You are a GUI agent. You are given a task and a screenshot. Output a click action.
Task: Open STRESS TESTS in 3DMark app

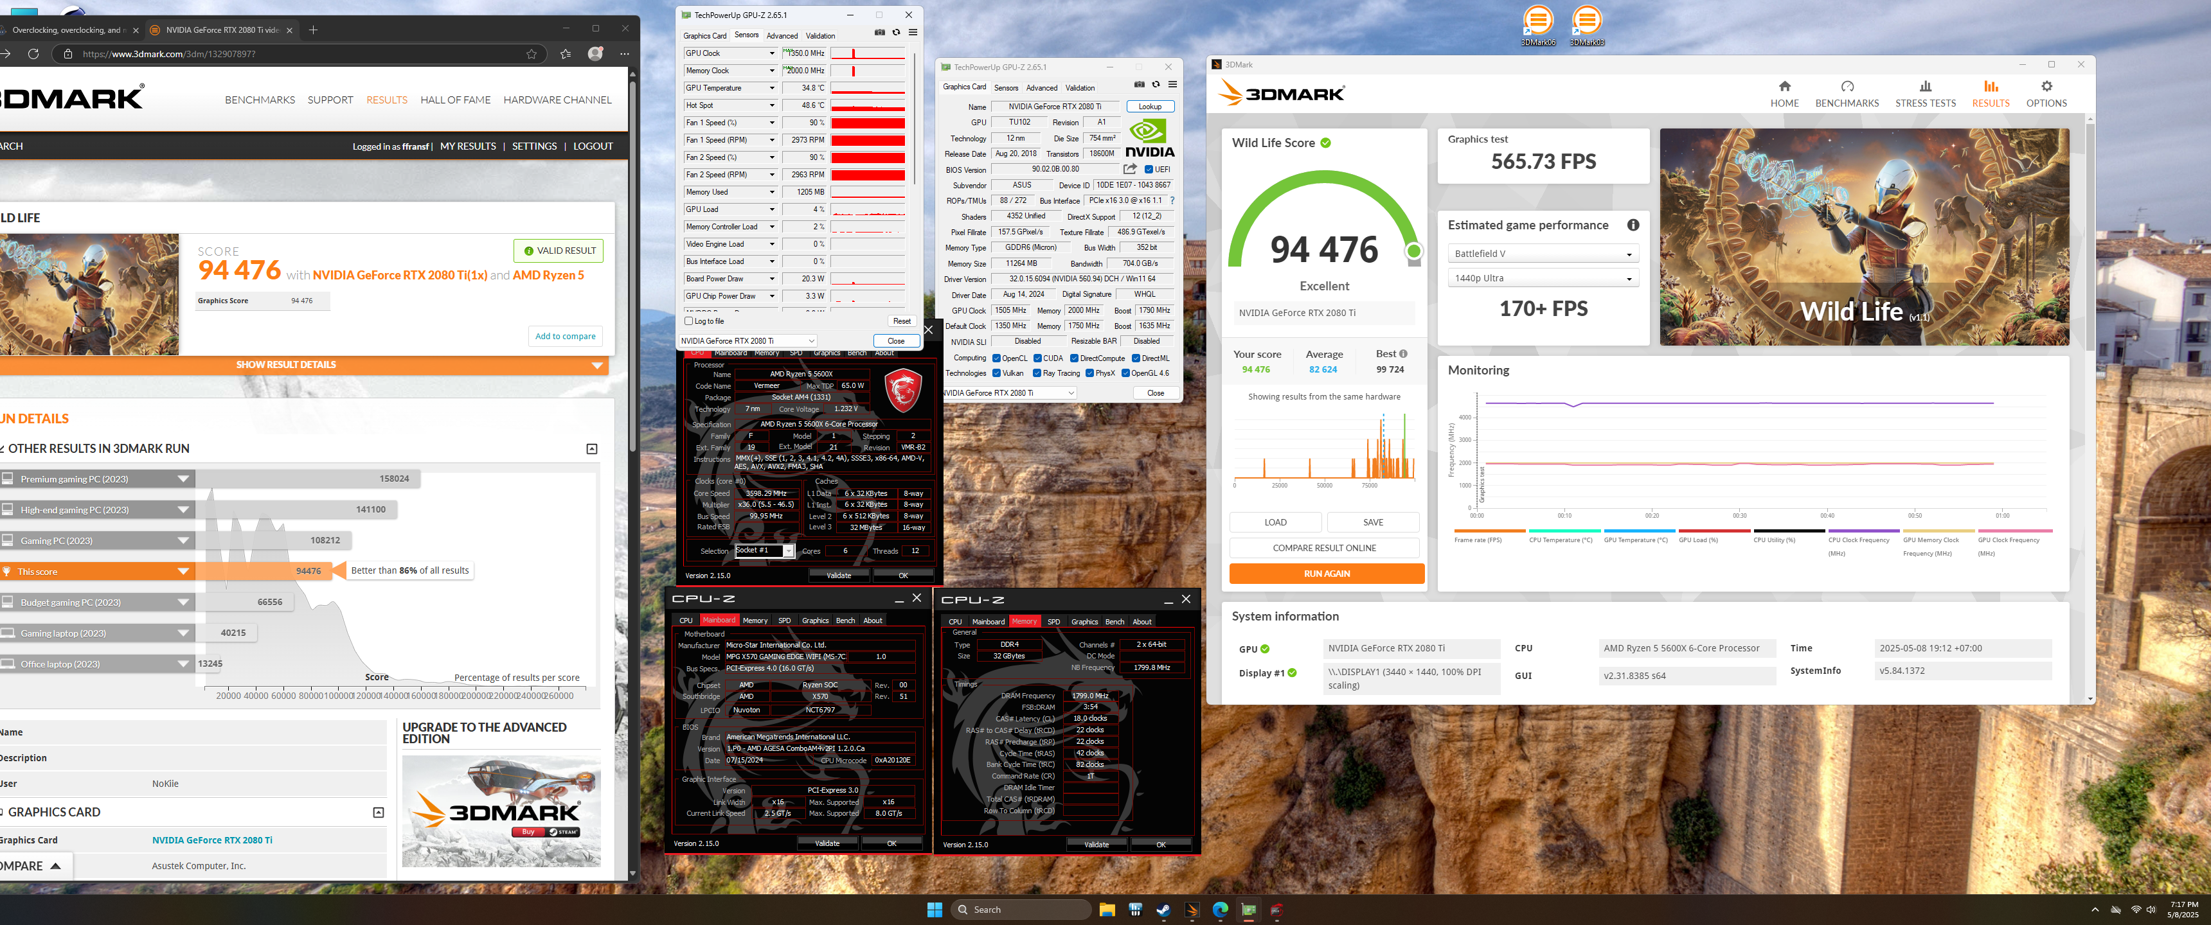coord(1925,94)
